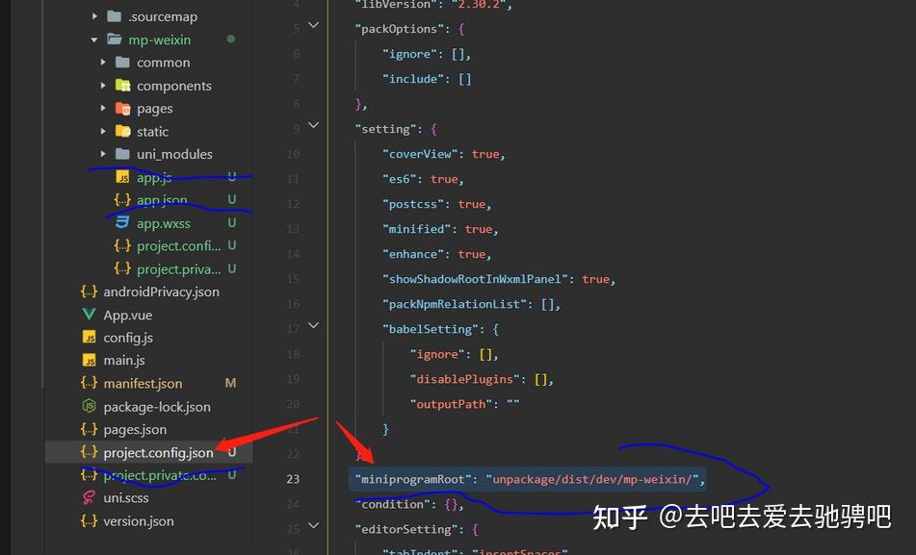Expand the common folder

(104, 62)
